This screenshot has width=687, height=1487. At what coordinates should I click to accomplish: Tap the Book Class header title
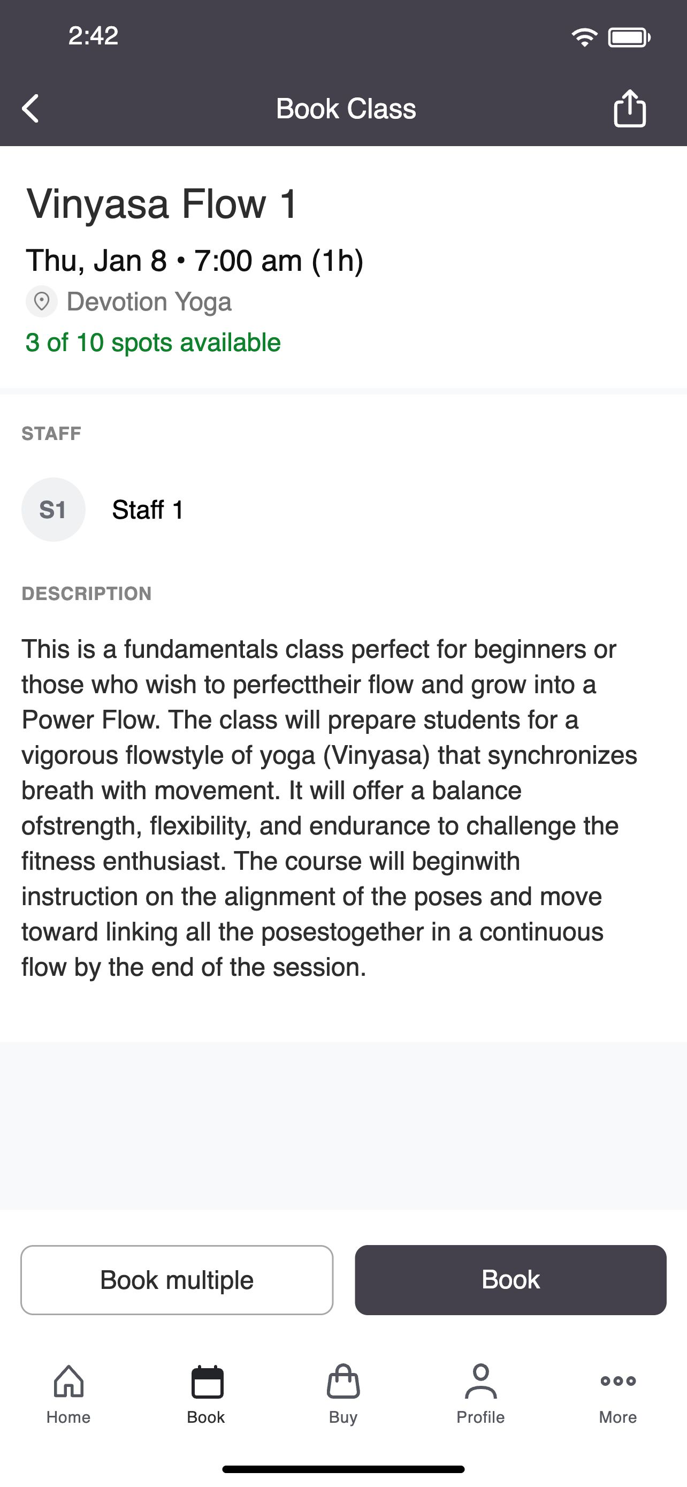(346, 109)
